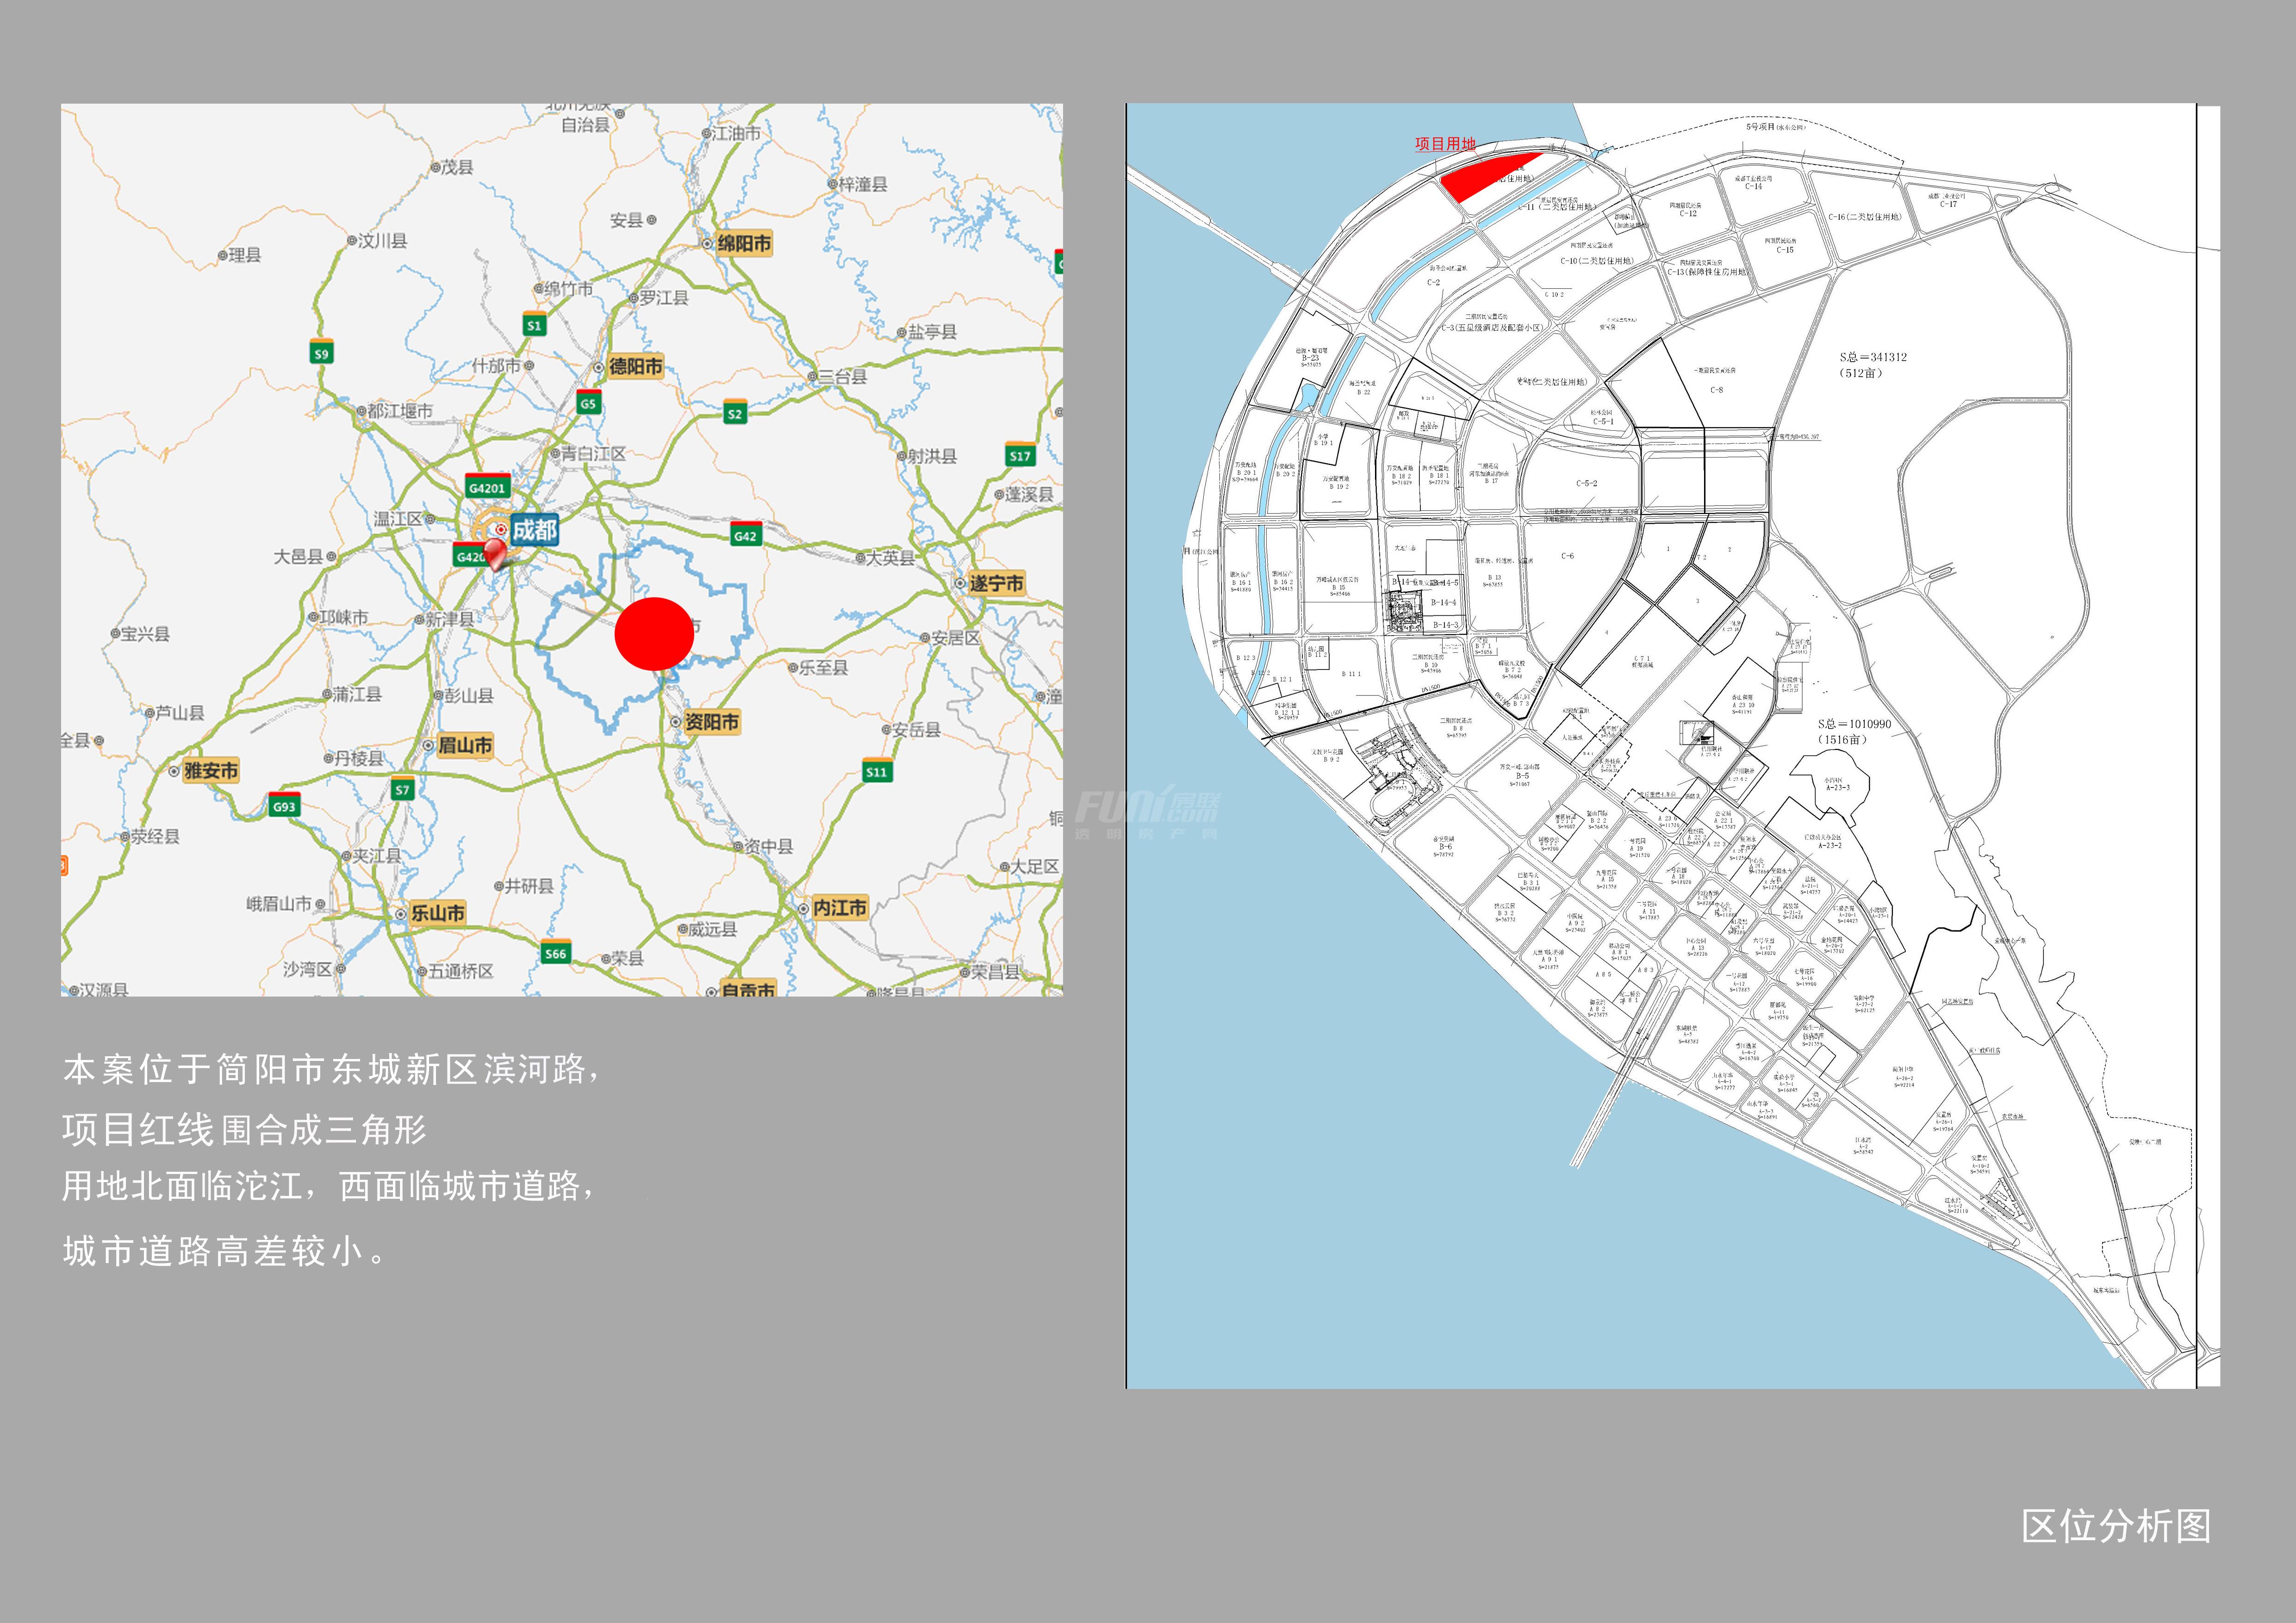The width and height of the screenshot is (2296, 1623).
Task: Click the S66 highway shield
Action: 556,951
